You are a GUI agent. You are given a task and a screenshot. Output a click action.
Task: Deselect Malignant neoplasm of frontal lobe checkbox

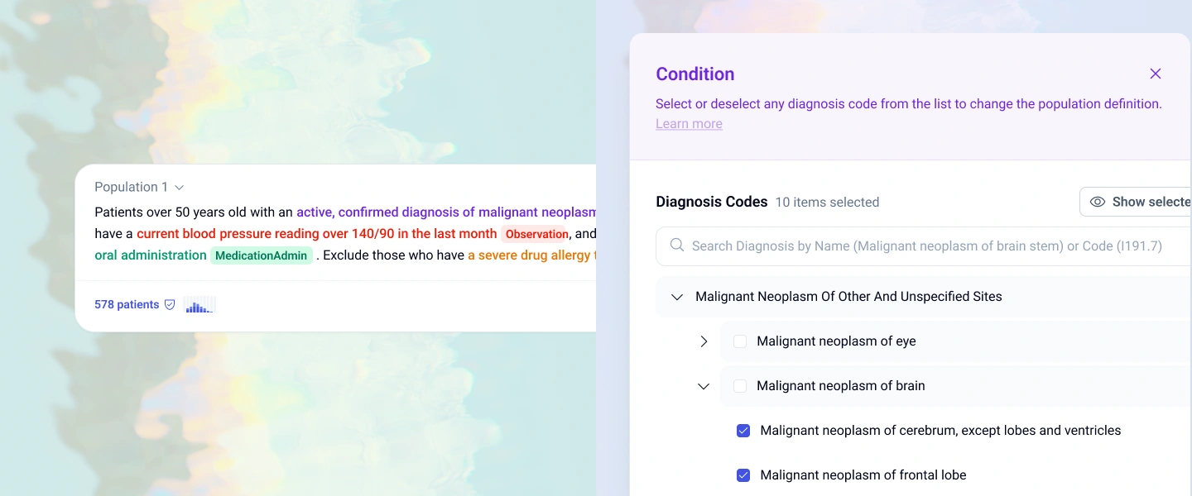click(743, 475)
